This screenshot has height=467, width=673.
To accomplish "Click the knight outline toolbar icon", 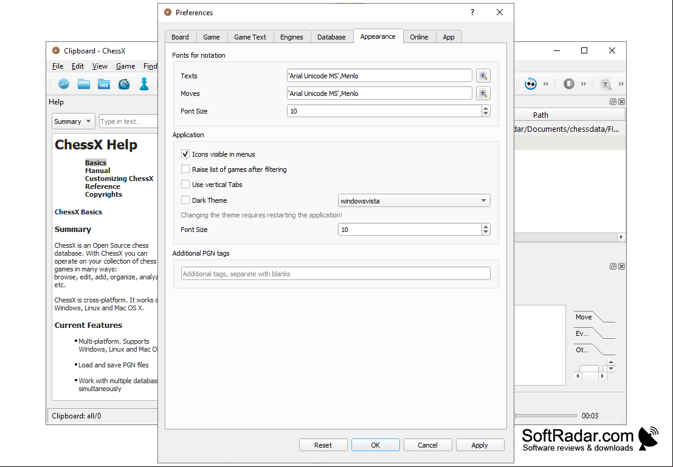I will 124,84.
